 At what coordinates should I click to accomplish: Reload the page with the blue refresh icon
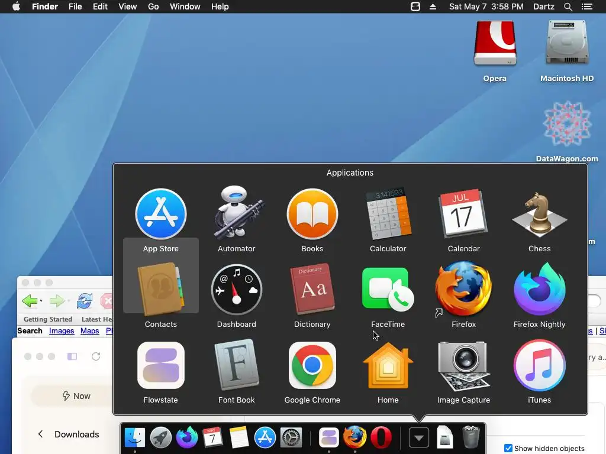pos(85,301)
